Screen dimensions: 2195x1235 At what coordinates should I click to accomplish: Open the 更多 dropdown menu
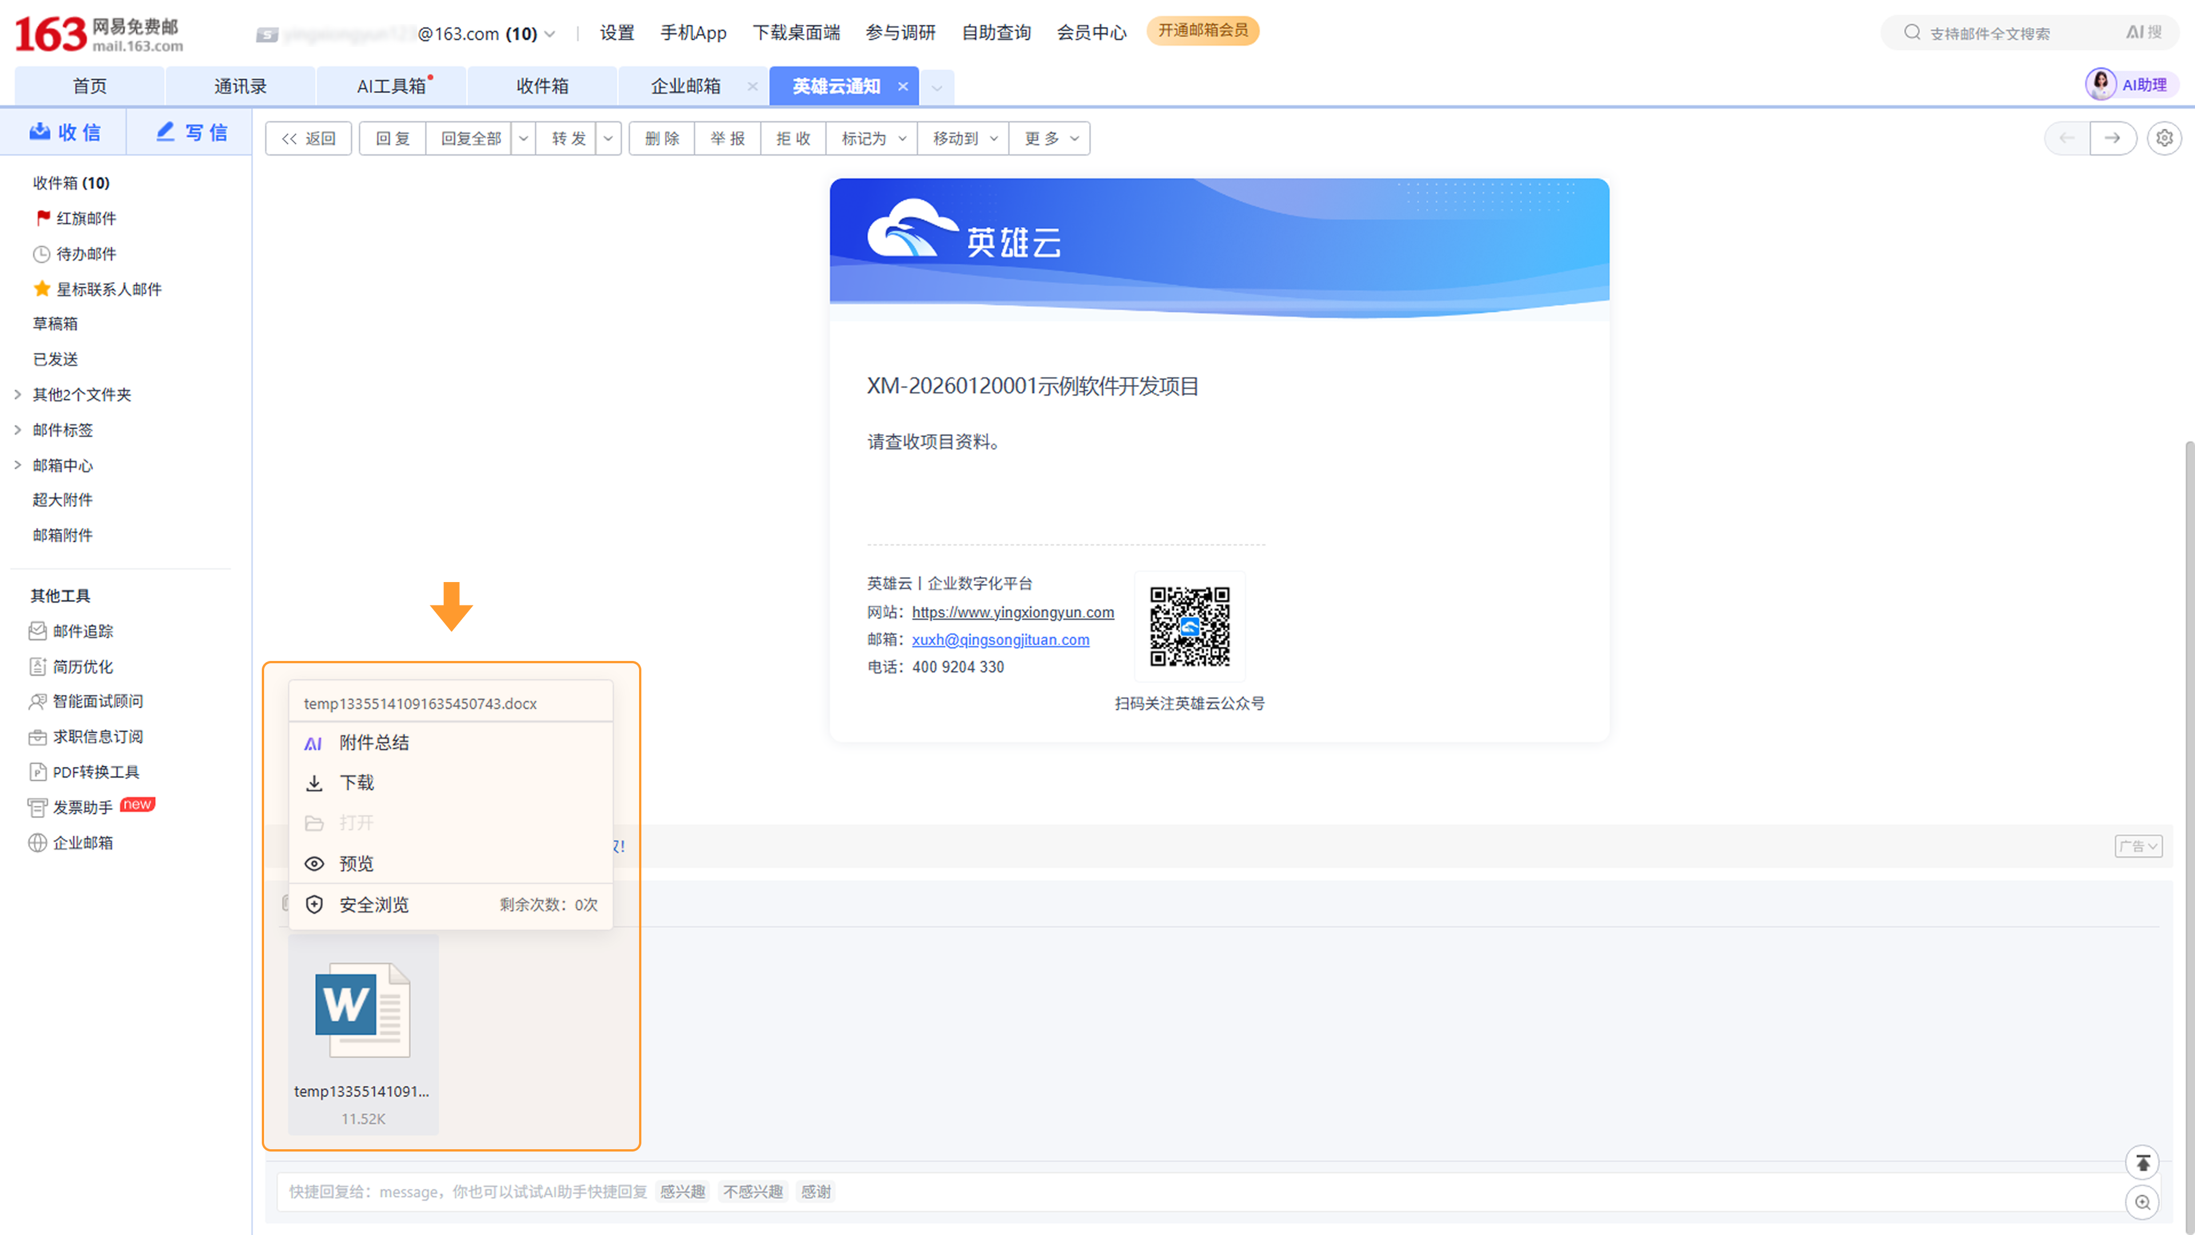tap(1051, 138)
